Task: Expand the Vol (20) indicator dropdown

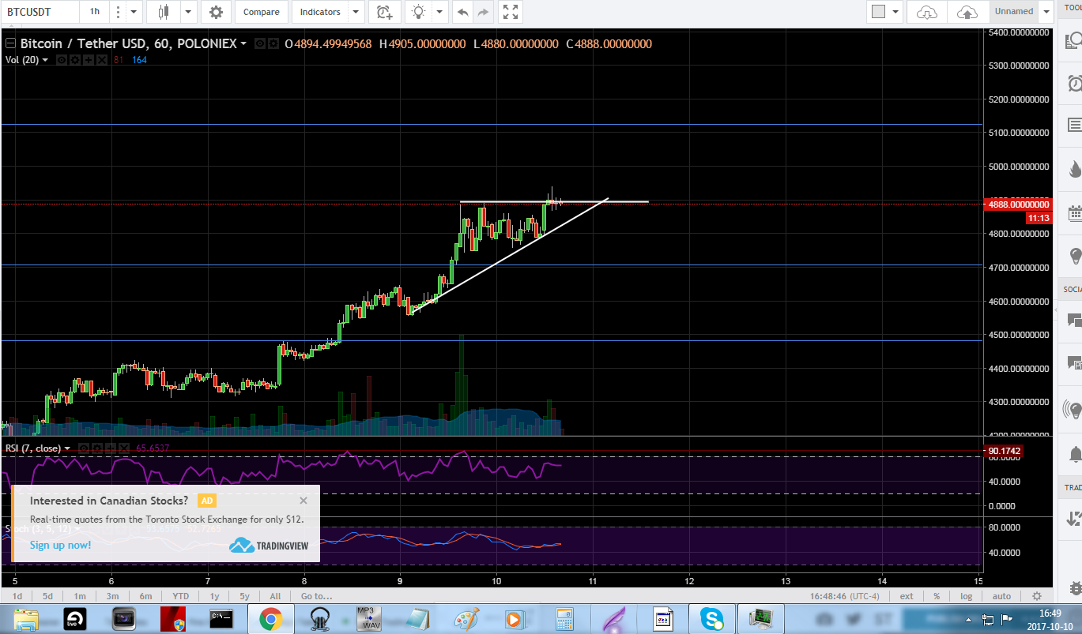Action: click(45, 60)
